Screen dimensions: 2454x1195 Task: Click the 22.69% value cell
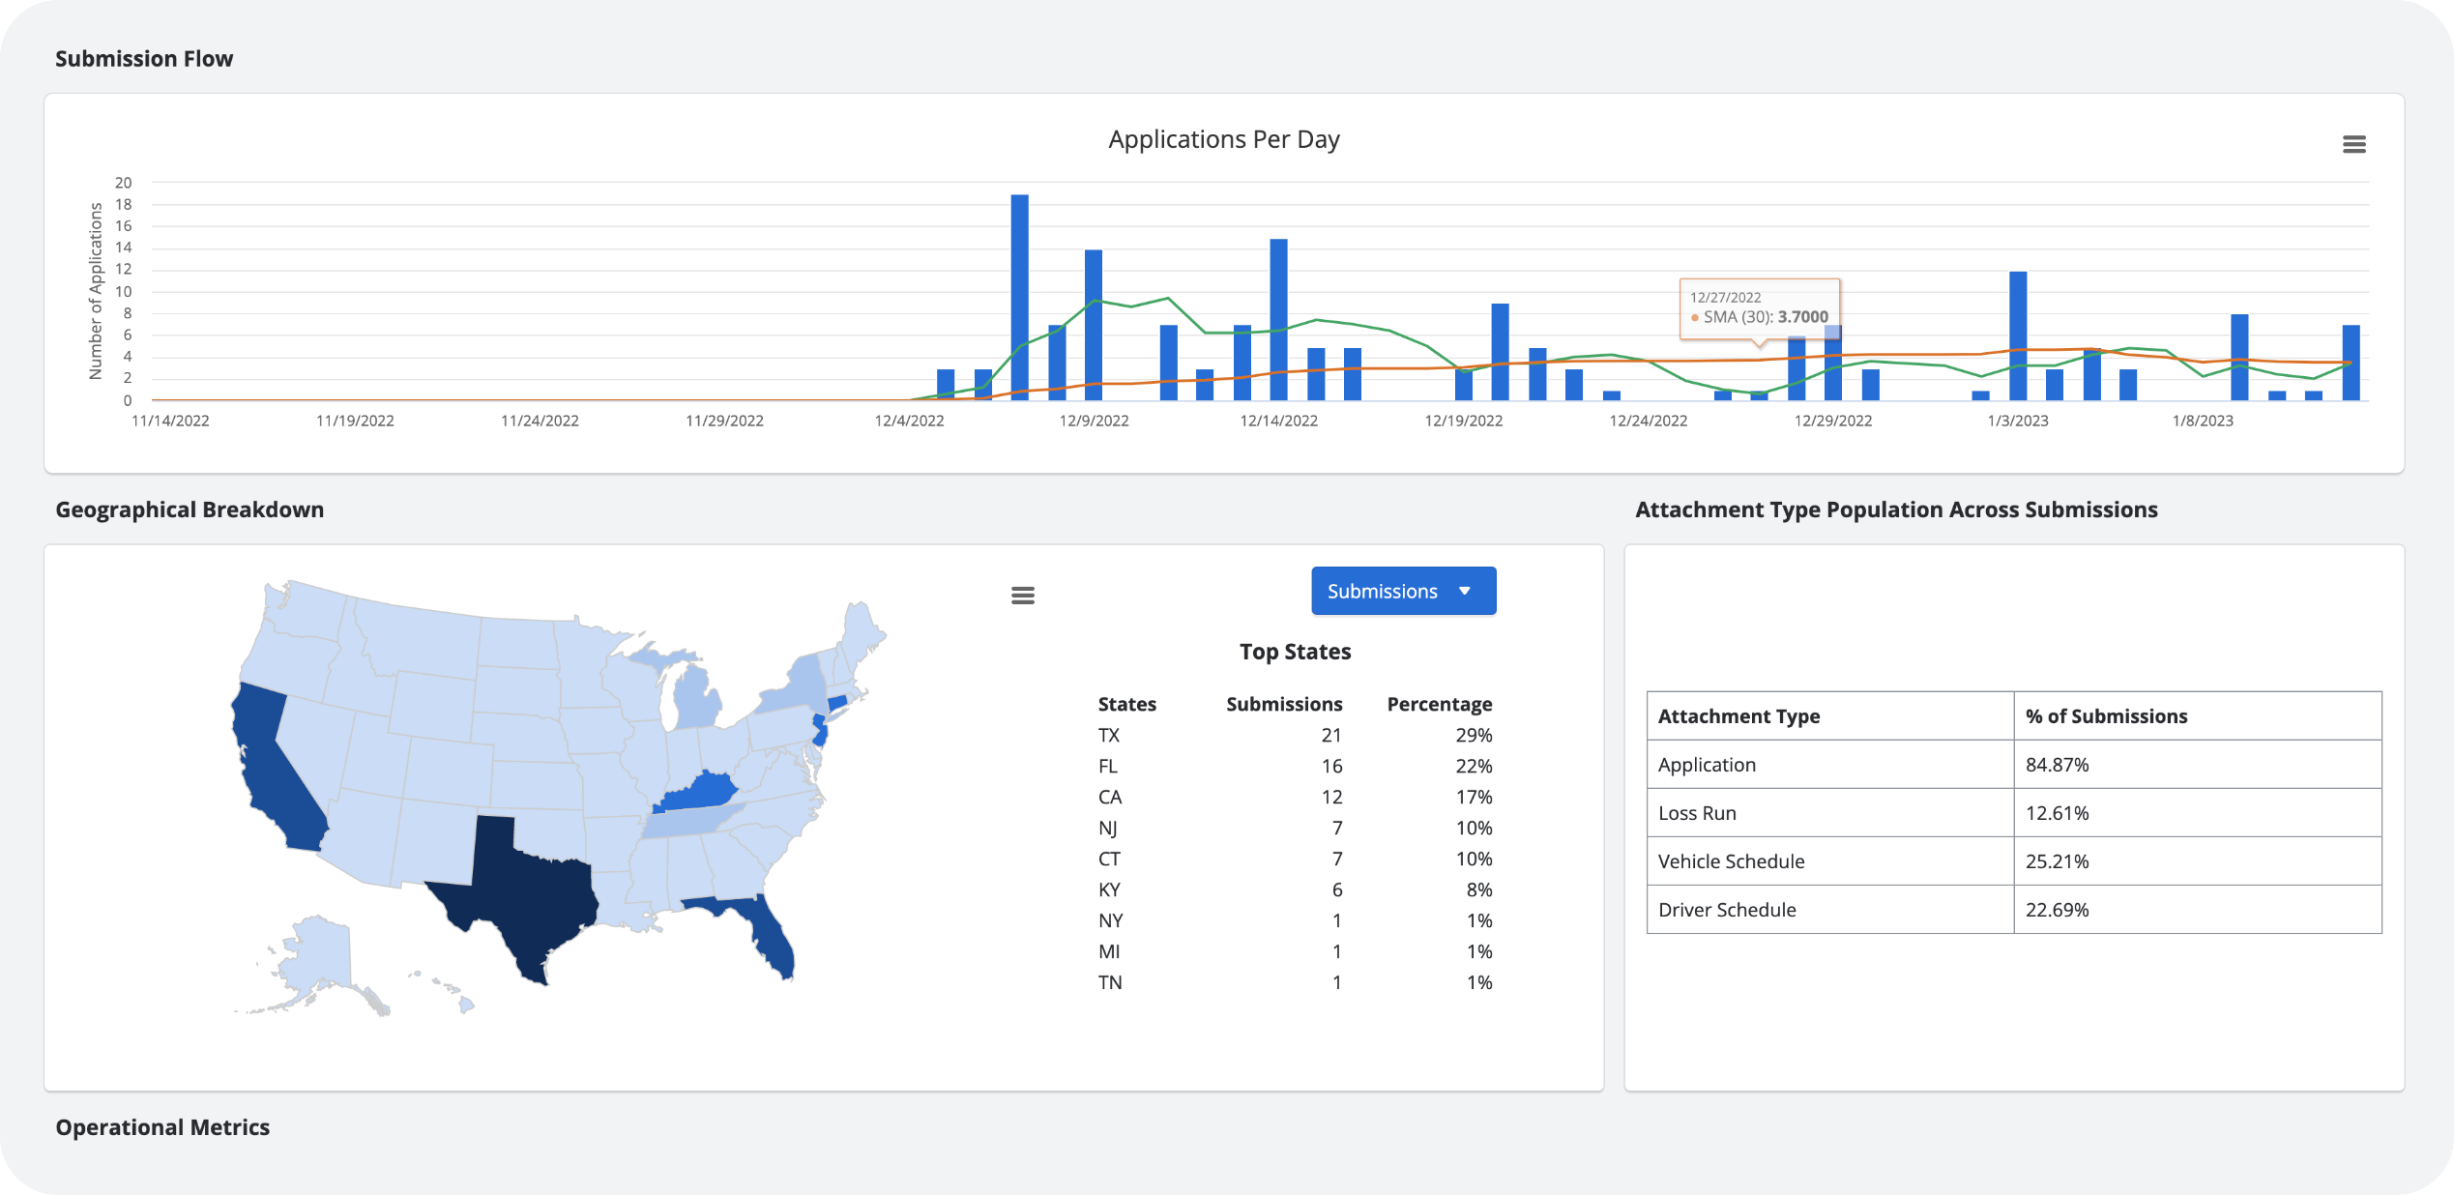(x=2198, y=909)
